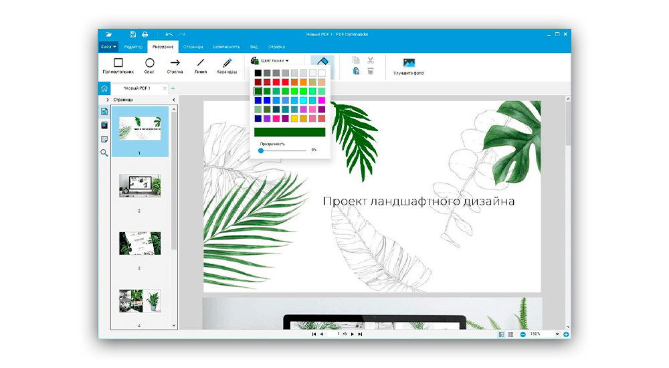Go to the next page

[352, 334]
